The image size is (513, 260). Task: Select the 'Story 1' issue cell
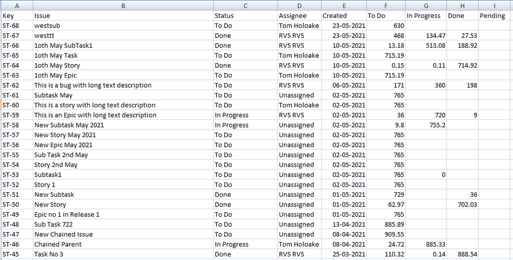tap(123, 184)
